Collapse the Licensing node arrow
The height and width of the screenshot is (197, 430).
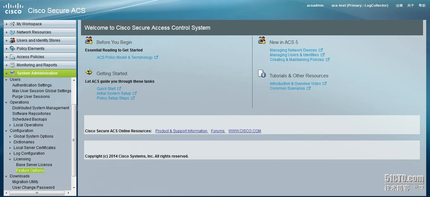pyautogui.click(x=10, y=159)
